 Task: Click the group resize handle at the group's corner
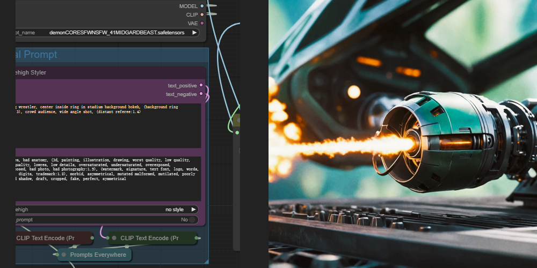point(206,262)
